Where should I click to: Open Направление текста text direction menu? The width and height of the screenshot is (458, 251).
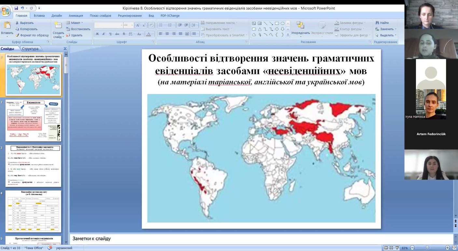tap(218, 23)
